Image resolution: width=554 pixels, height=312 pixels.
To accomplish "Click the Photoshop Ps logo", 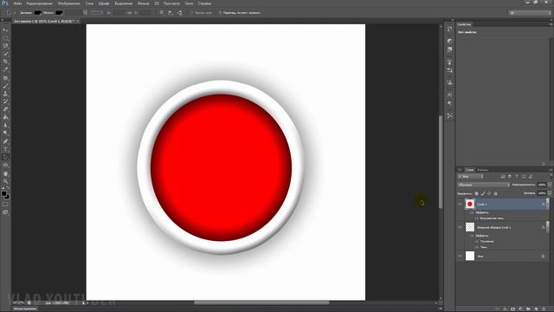I will click(x=5, y=3).
